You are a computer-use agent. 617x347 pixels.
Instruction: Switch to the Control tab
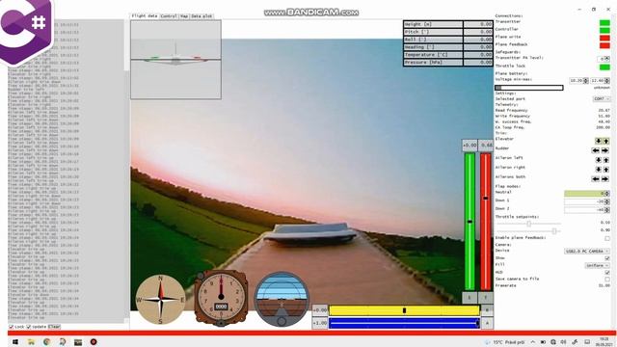point(169,16)
